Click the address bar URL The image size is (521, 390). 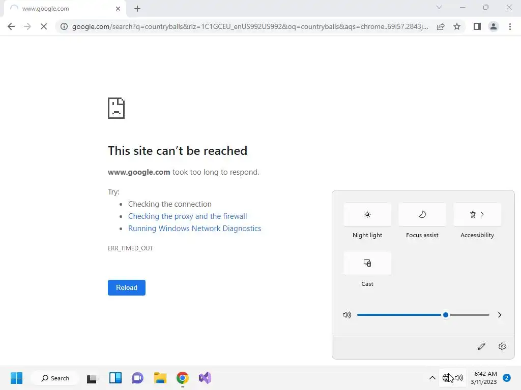tap(250, 26)
